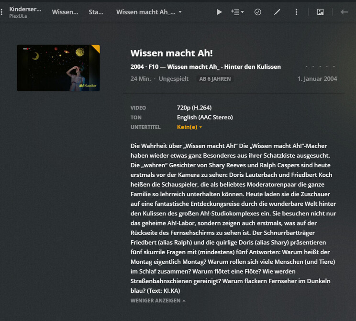
Task: Set a star rating using rating dots
Action: coord(320,67)
